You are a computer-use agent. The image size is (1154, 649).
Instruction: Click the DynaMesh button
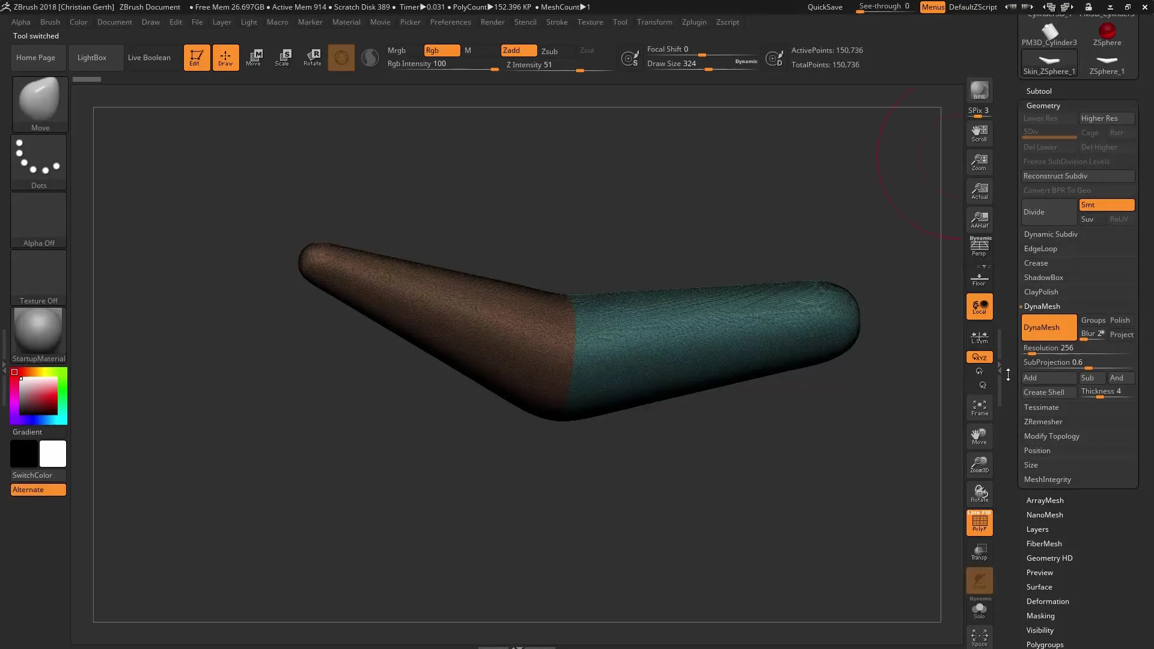(1049, 328)
